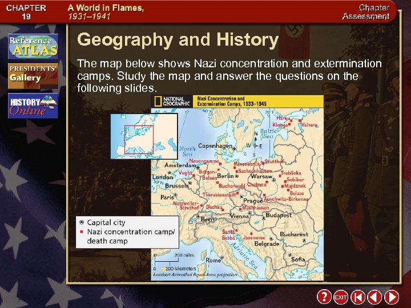This screenshot has height=308, width=411.
Task: Click the 'Geography and History' heading
Action: point(178,39)
